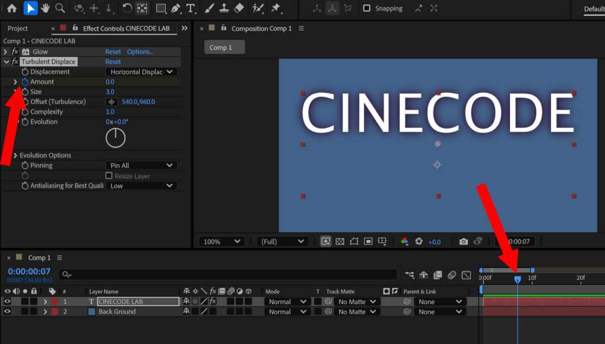This screenshot has height=344, width=605.
Task: Select the Pan Behind anchor point tool
Action: click(142, 8)
